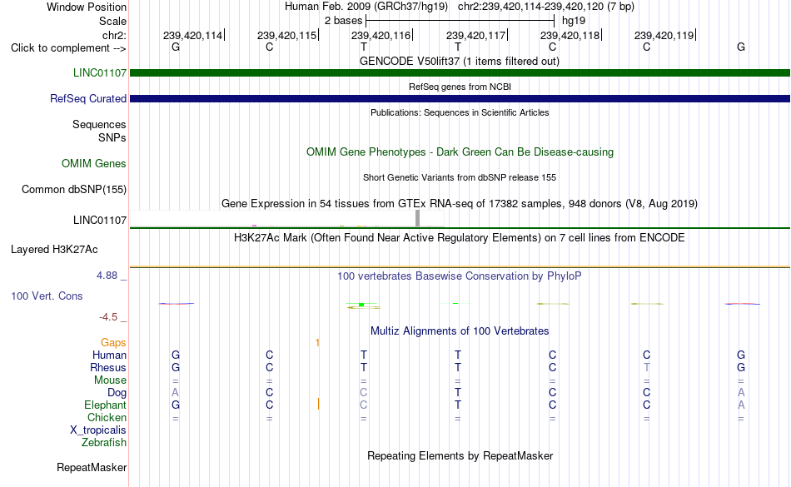Click the GENCODE V50lift37 track title
The height and width of the screenshot is (487, 791).
tap(459, 62)
